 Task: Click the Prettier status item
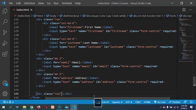point(175,102)
